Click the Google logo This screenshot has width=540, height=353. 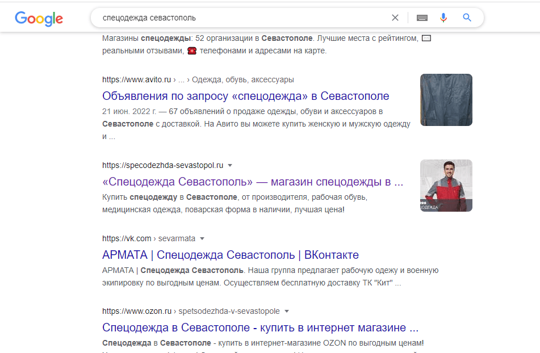point(39,18)
